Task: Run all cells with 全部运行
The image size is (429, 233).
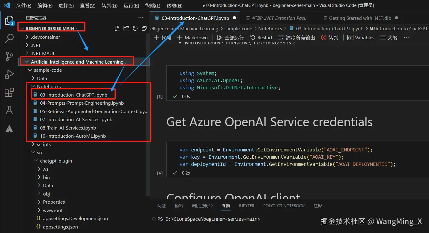Action: (231, 37)
